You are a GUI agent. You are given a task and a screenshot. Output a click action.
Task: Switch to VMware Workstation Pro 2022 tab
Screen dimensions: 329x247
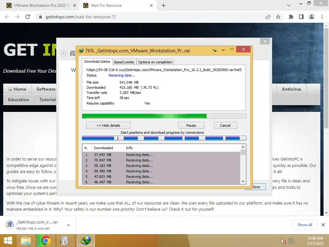[40, 5]
